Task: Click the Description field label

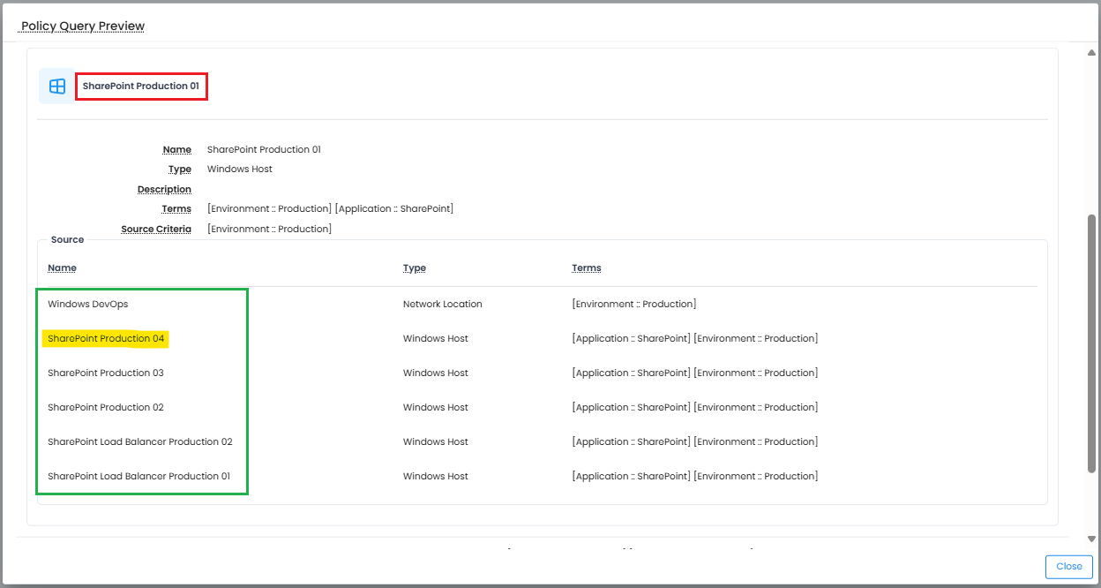Action: (164, 190)
